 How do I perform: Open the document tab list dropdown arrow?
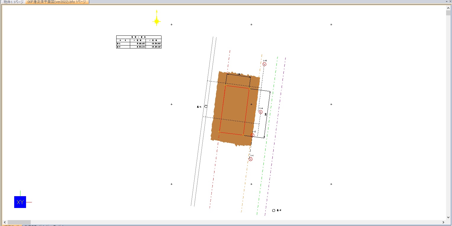(x=446, y=2)
